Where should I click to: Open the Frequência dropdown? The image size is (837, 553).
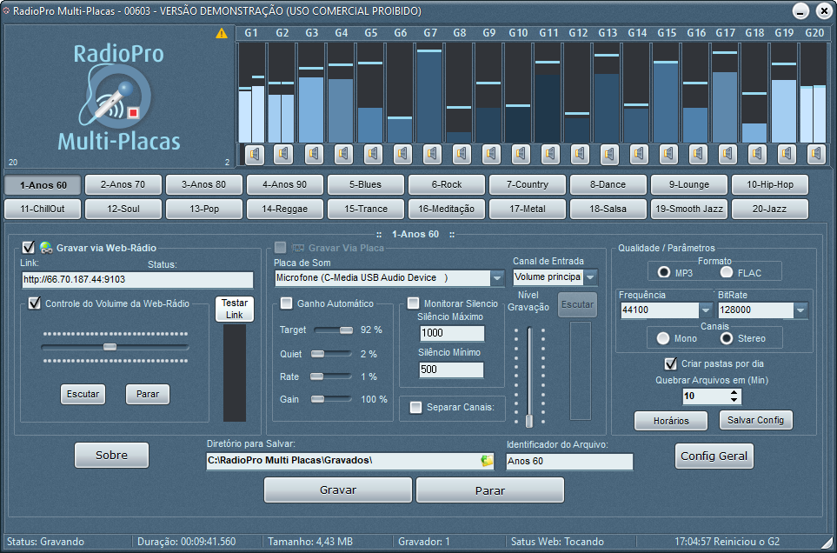706,310
